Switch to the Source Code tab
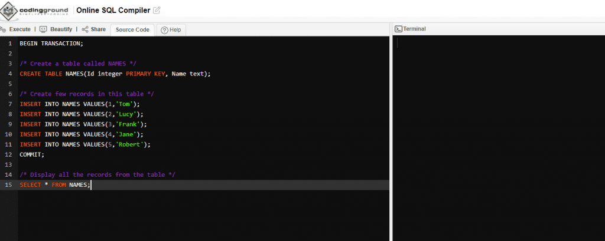Screen dimensions: 605x241 coord(132,30)
